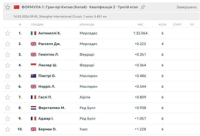
Task: Add Гемілтон Л. to favorites with star
Action: pos(8,55)
